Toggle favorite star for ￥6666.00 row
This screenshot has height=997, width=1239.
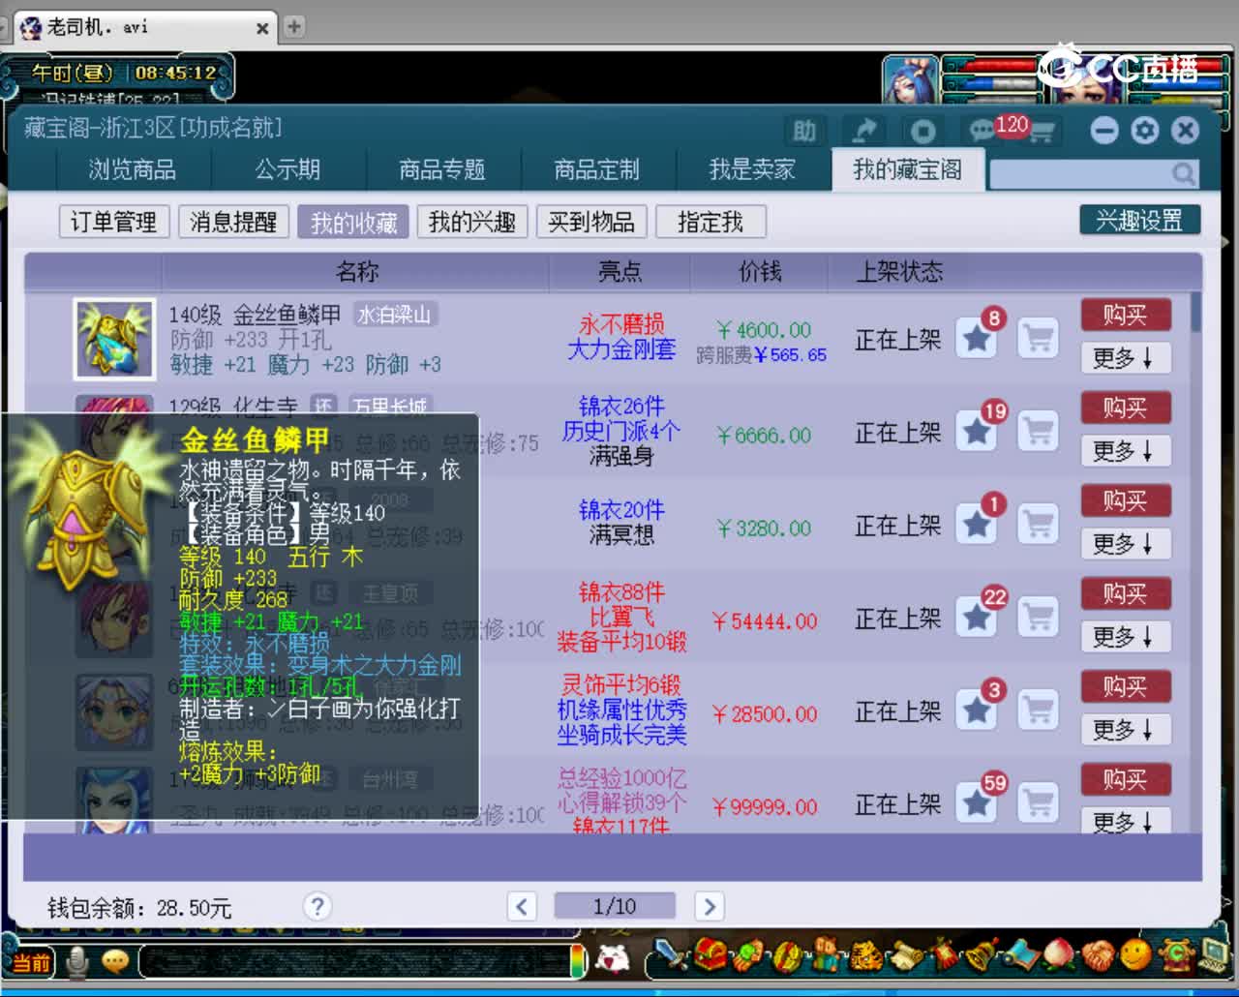(x=977, y=431)
